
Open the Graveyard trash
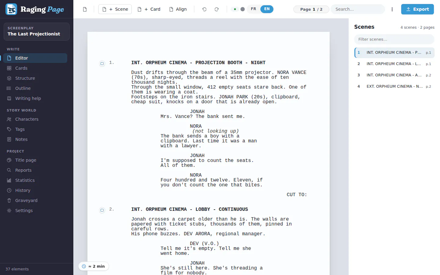click(35, 200)
